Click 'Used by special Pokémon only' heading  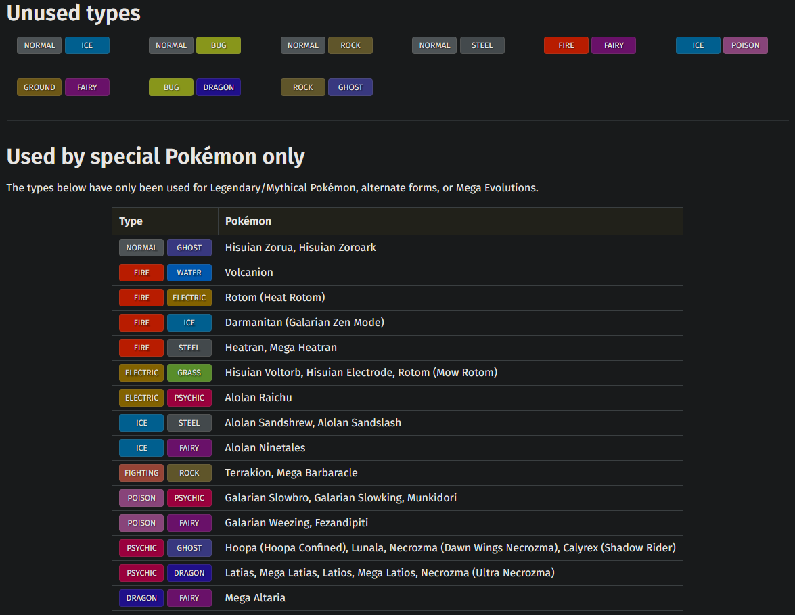tap(156, 156)
